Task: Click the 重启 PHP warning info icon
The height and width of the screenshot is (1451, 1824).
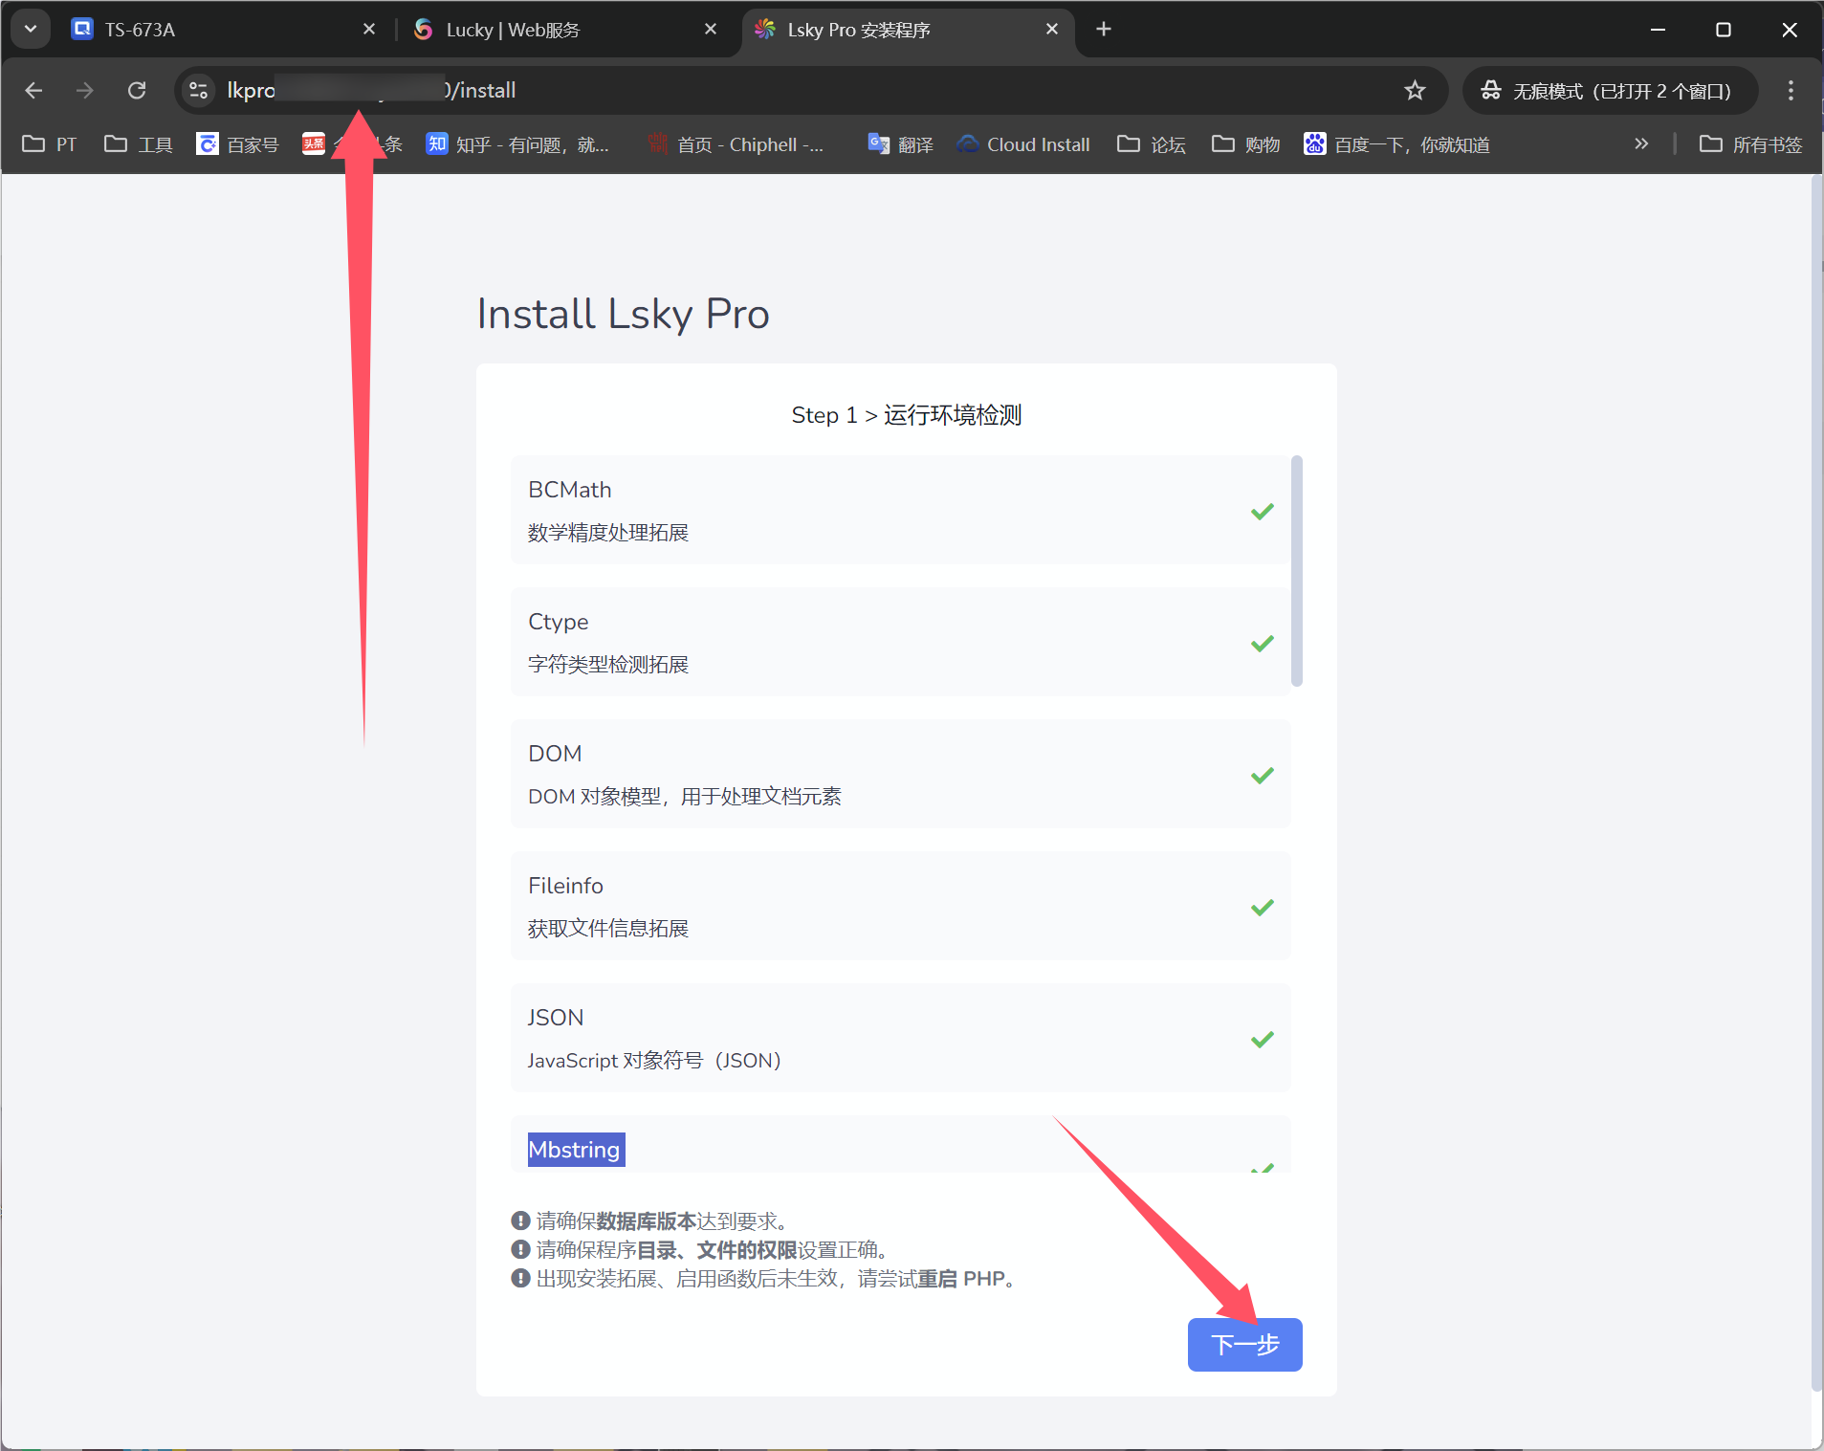Action: tap(520, 1278)
